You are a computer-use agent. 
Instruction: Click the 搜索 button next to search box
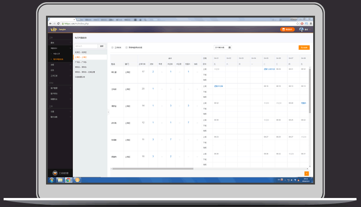[x=102, y=46]
